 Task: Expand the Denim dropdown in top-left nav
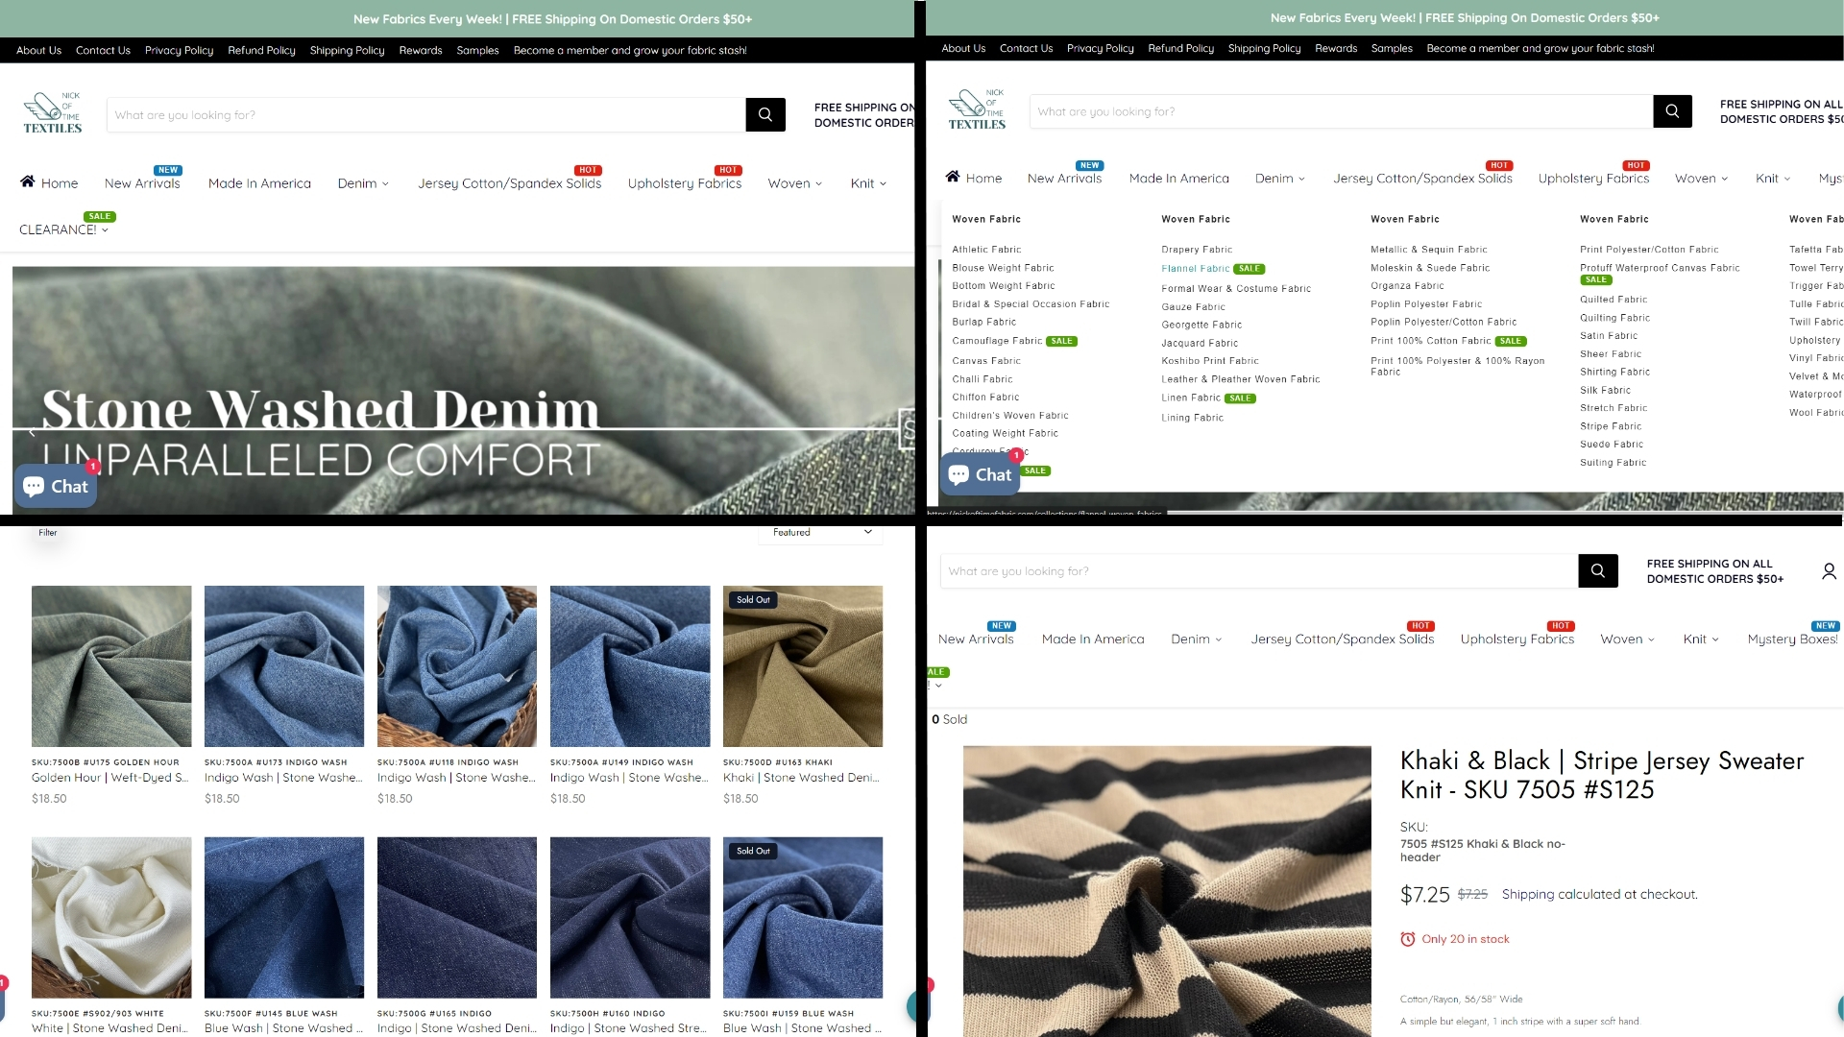363,183
